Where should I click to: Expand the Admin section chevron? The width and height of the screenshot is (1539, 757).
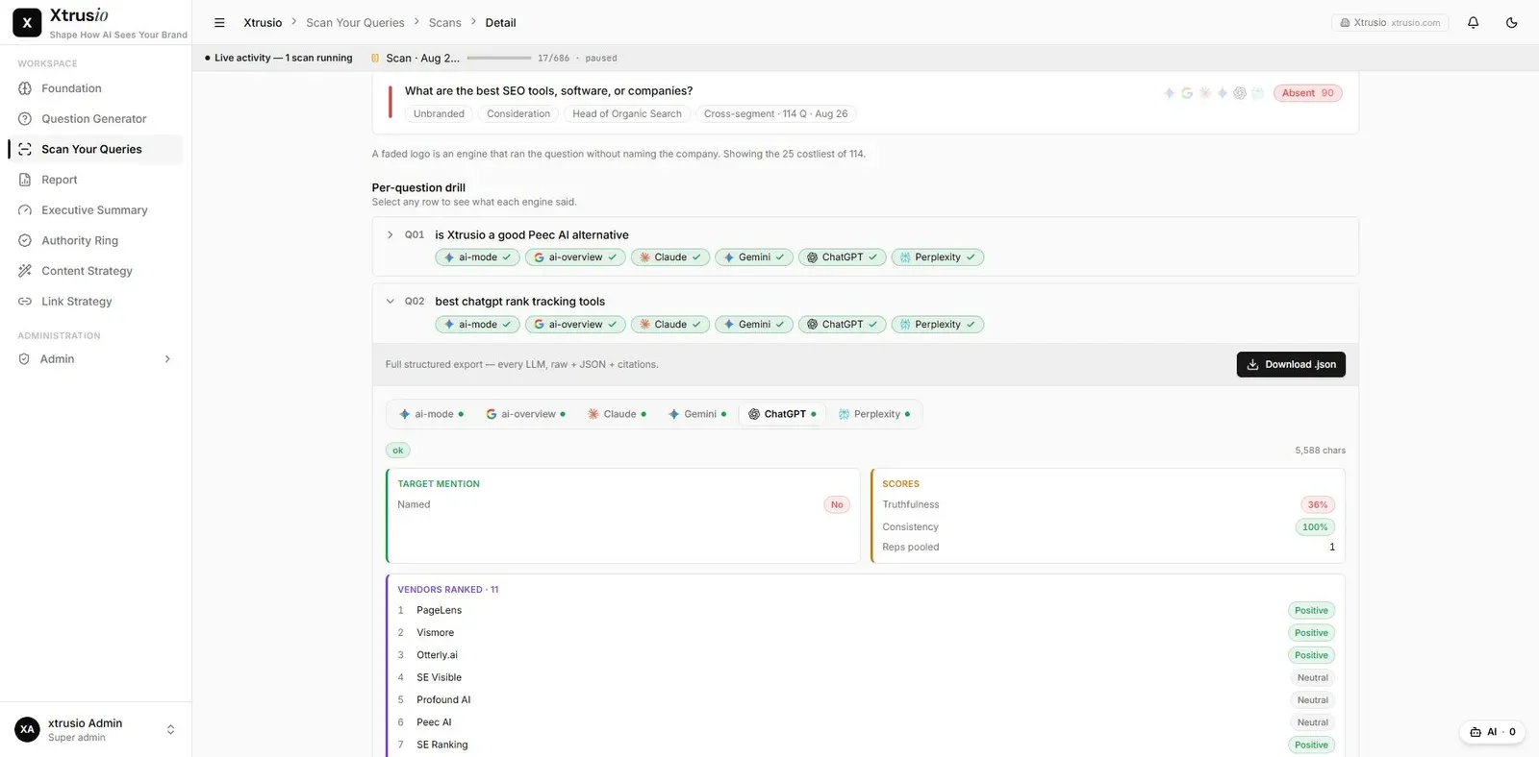167,359
